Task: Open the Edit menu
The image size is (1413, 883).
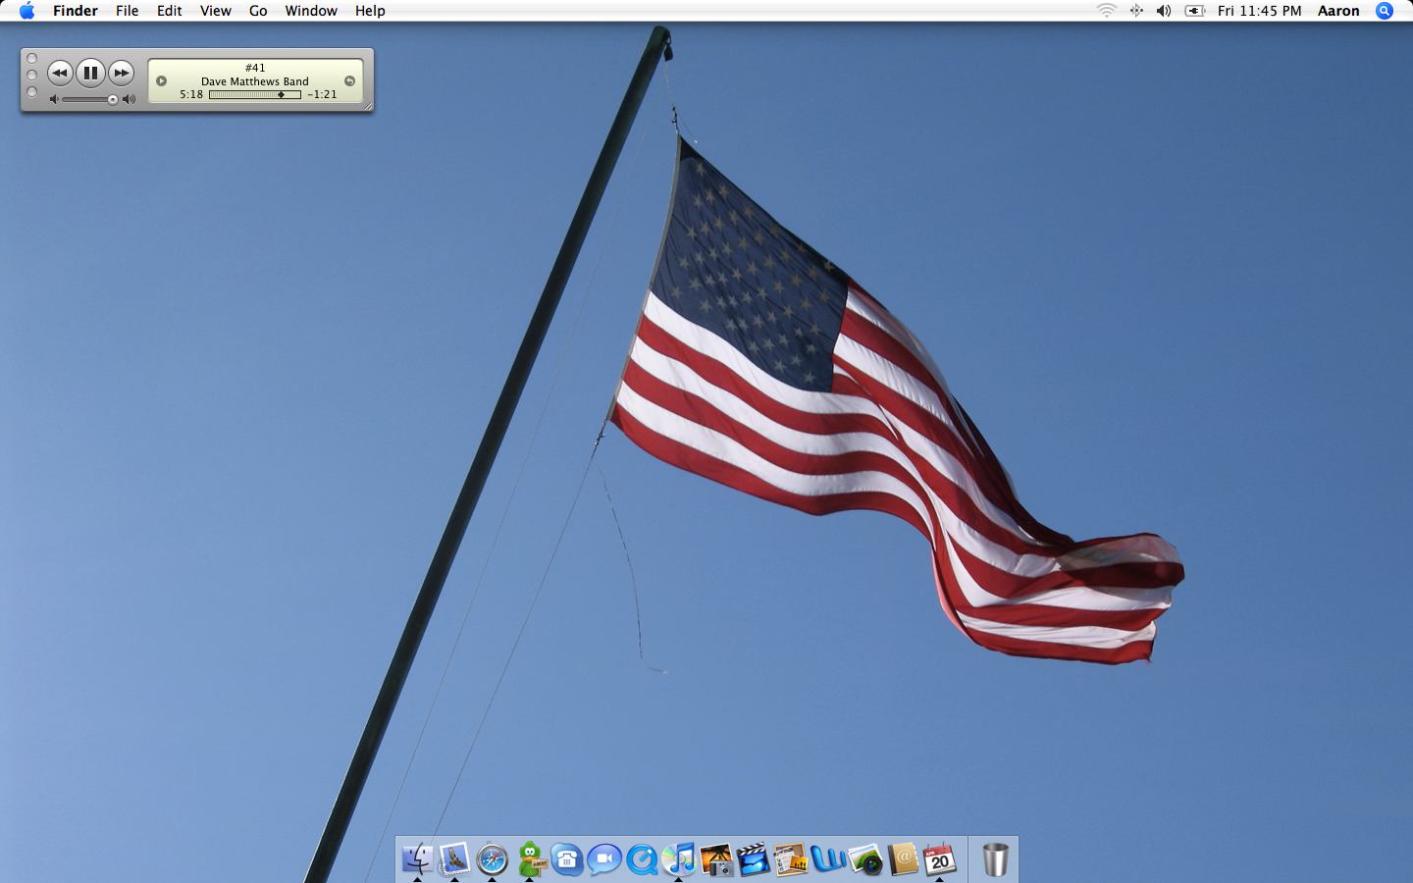Action: coord(170,11)
